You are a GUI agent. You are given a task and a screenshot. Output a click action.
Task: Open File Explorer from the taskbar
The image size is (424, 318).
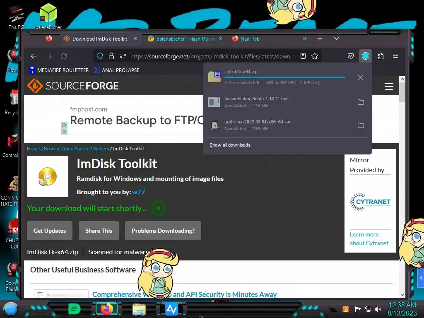point(139,309)
